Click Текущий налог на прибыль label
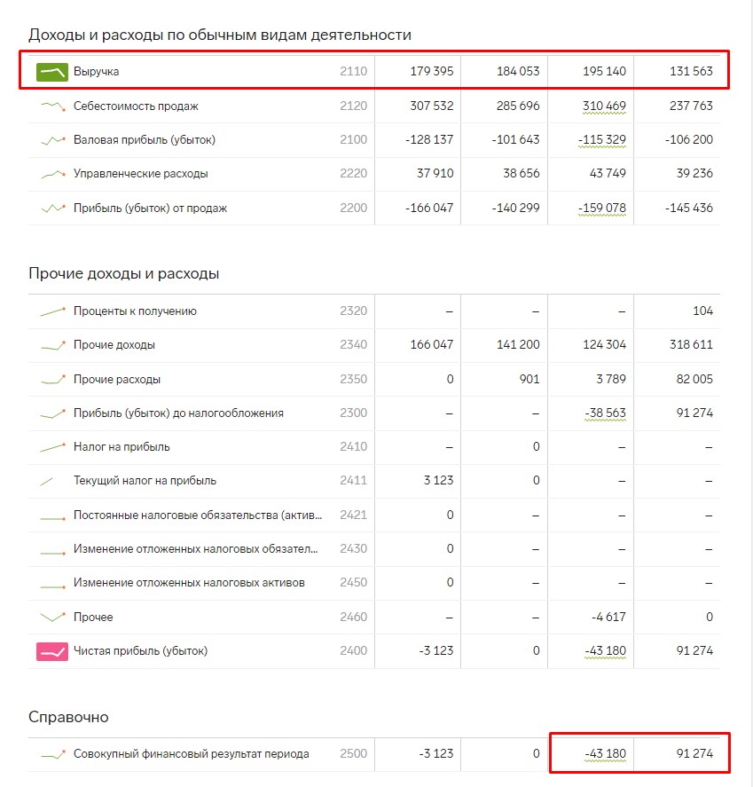Screen dimensions: 753x787 click(145, 481)
